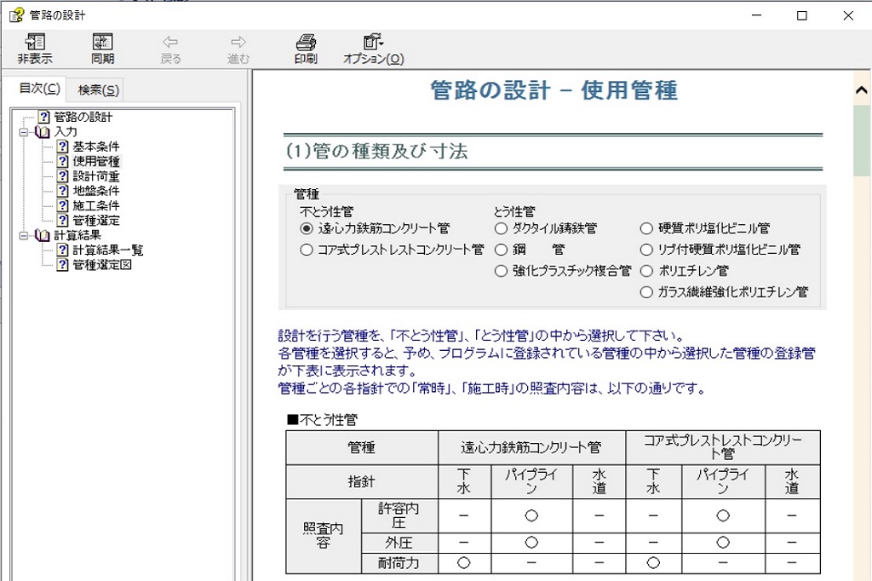Select 強化プラスチック複合管 radio button

501,270
